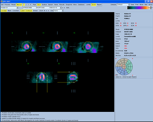This screenshot has width=153, height=122.
Task: Click Save in the top toolbar
Action: point(132,5)
